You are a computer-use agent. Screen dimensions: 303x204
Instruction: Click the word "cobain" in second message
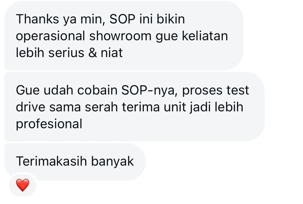(x=97, y=90)
